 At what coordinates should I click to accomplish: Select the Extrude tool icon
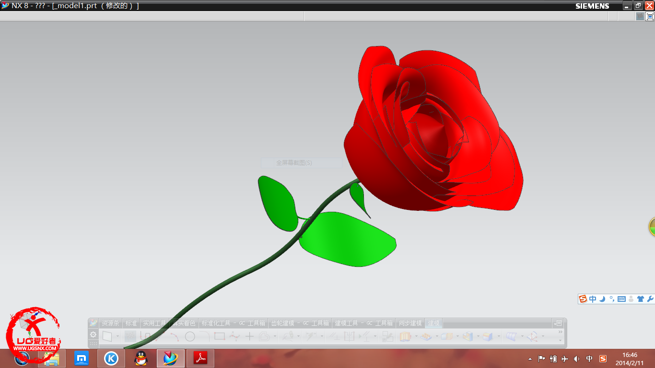tap(405, 336)
